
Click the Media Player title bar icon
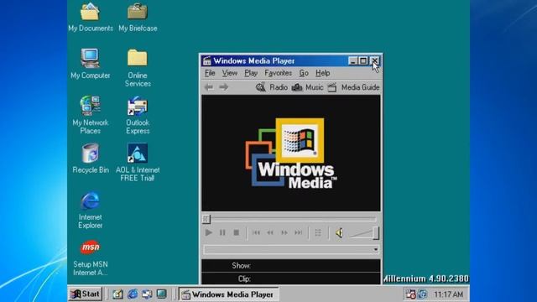[207, 61]
